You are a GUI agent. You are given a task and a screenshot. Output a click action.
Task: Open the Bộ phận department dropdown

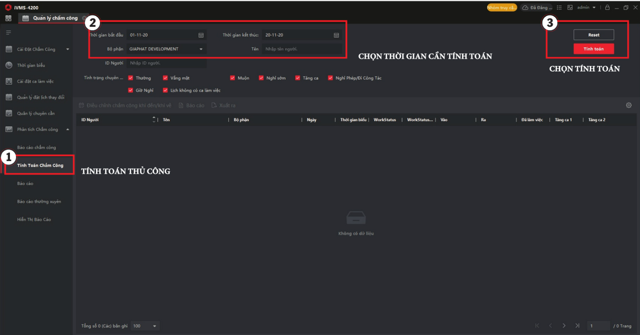(x=166, y=49)
